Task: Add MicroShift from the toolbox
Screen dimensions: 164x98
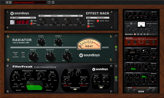Action: coord(141,90)
